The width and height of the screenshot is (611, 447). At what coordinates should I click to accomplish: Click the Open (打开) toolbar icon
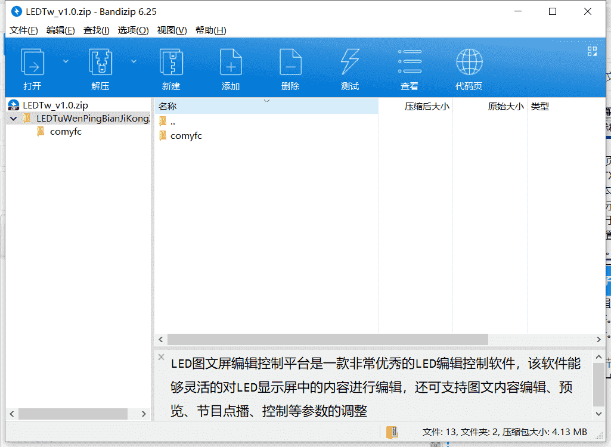(32, 63)
